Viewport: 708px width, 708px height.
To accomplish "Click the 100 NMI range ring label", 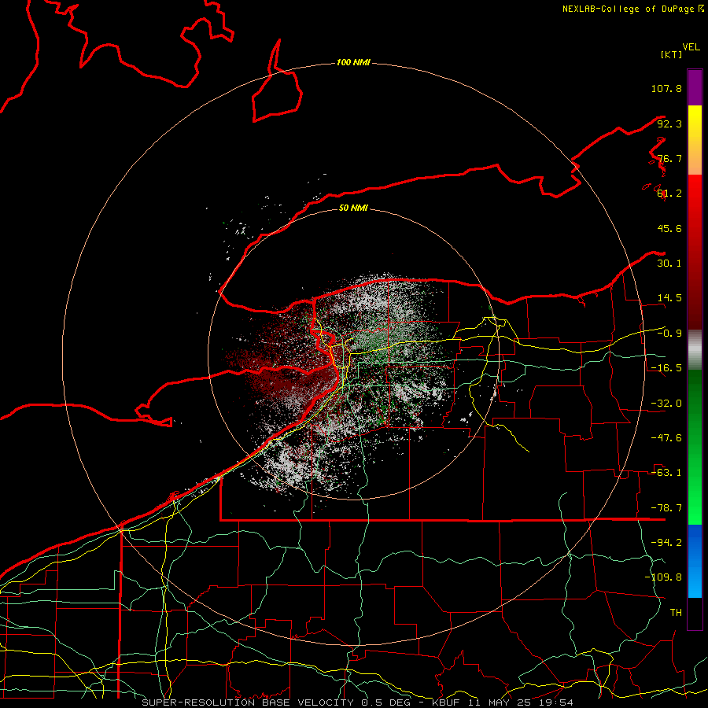I will [353, 62].
